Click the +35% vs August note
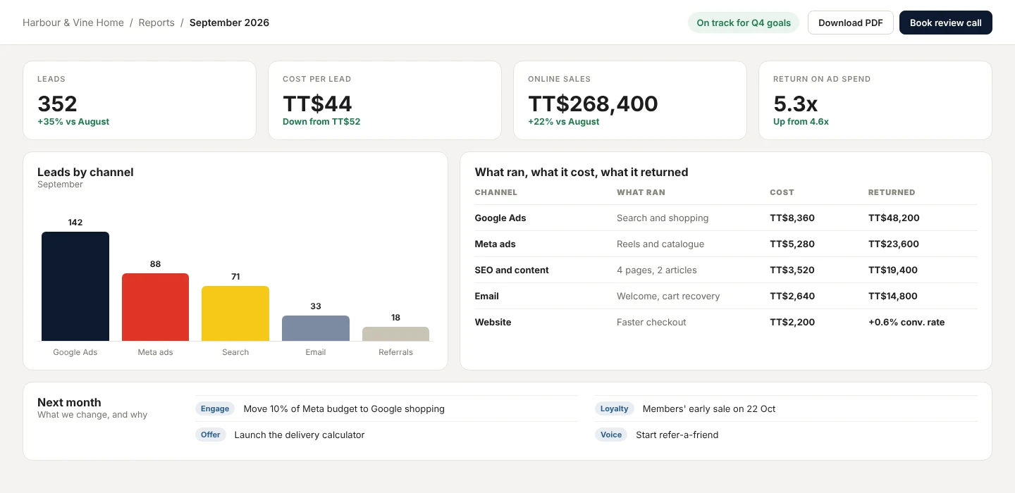The height and width of the screenshot is (493, 1015). pos(73,122)
